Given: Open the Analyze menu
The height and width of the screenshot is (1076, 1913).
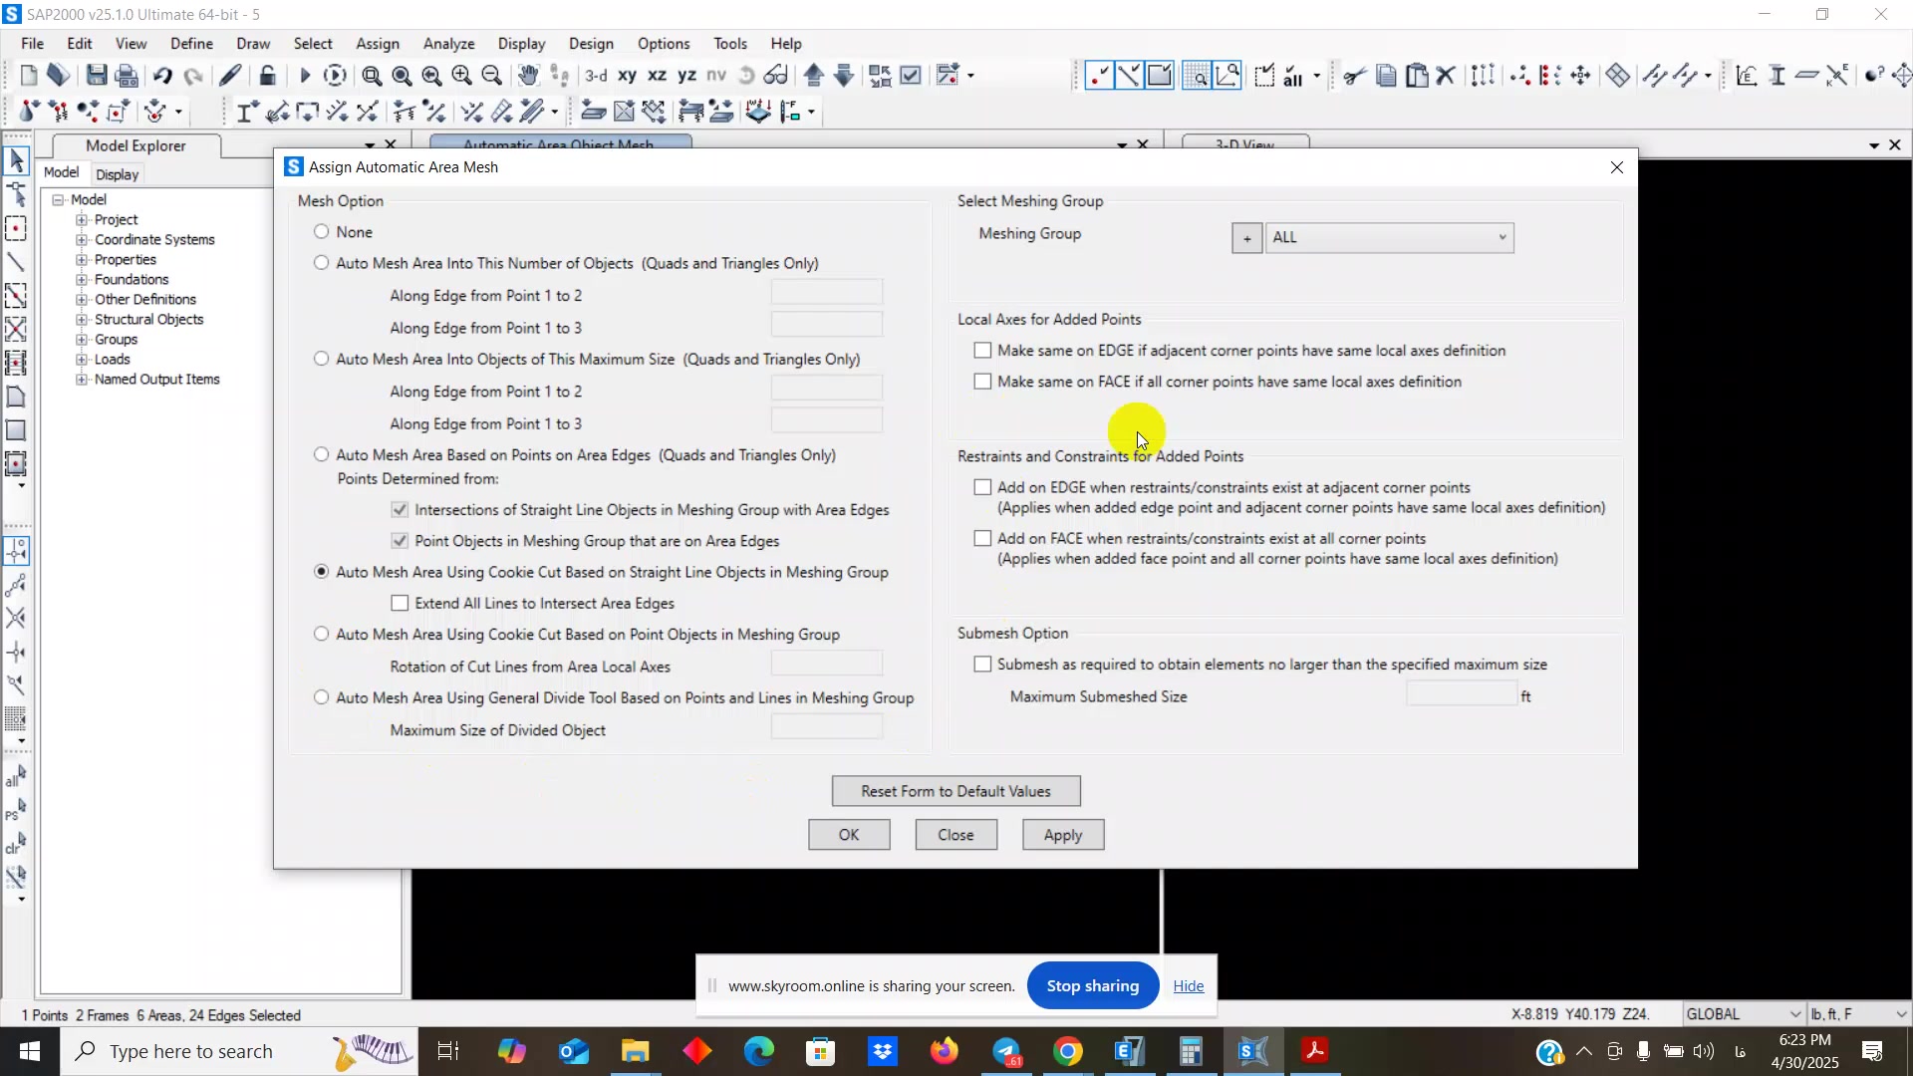Looking at the screenshot, I should pyautogui.click(x=448, y=44).
